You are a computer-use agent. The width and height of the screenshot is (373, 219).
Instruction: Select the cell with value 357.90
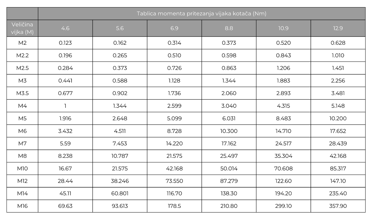click(x=338, y=206)
